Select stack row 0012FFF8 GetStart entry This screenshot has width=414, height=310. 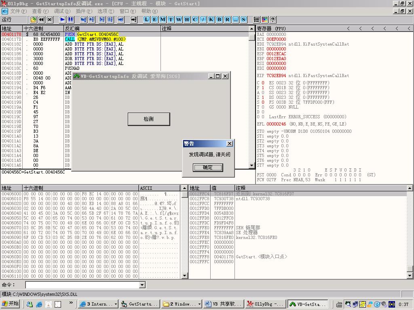point(297,257)
